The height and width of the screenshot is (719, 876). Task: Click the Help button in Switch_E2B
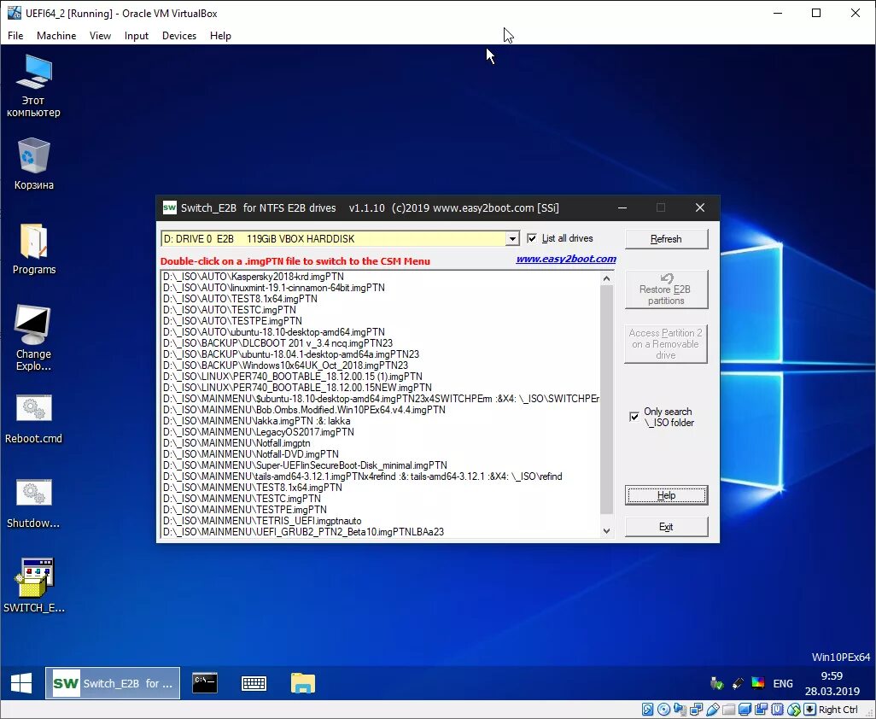tap(666, 495)
